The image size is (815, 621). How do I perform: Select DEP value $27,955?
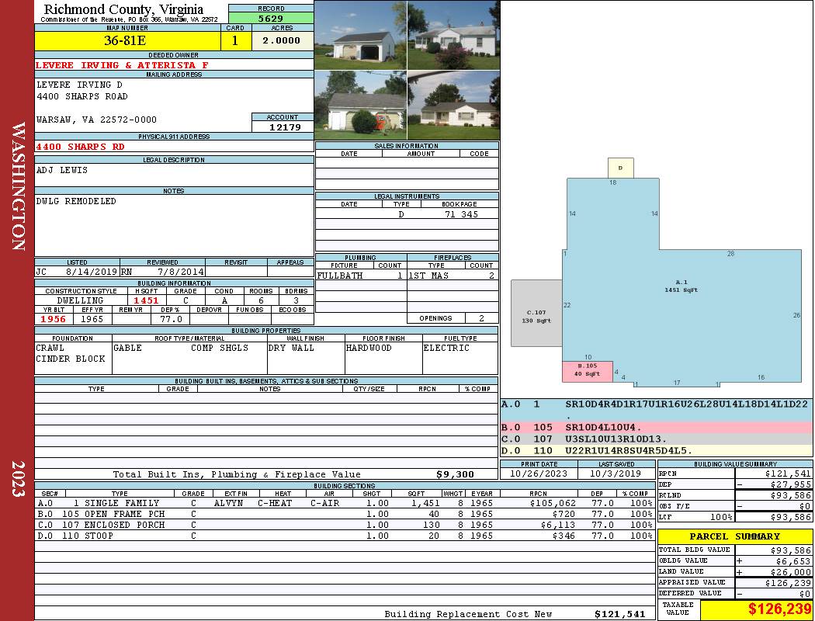point(789,484)
